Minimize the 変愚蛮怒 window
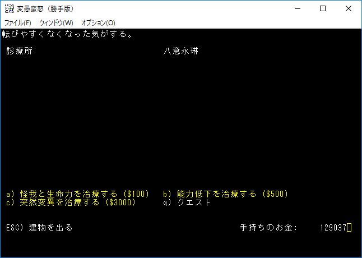The height and width of the screenshot is (258, 362). point(297,8)
